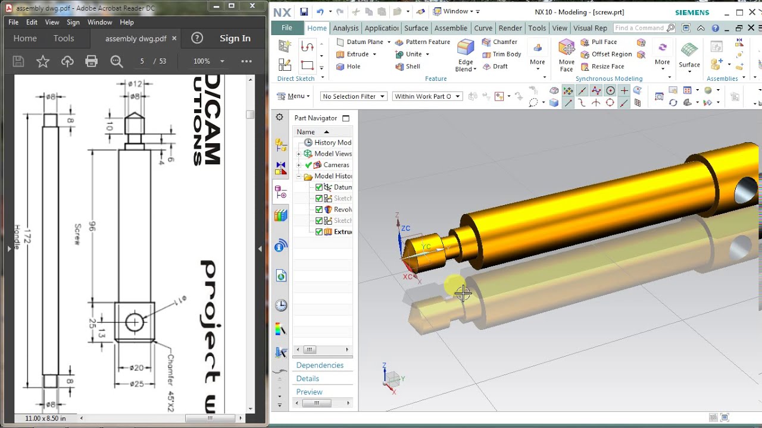Open the Edit menu in Acrobat
Screen dimensions: 762x428
click(32, 22)
